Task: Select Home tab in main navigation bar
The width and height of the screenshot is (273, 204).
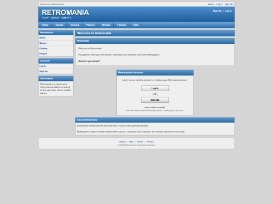Action: point(45,25)
